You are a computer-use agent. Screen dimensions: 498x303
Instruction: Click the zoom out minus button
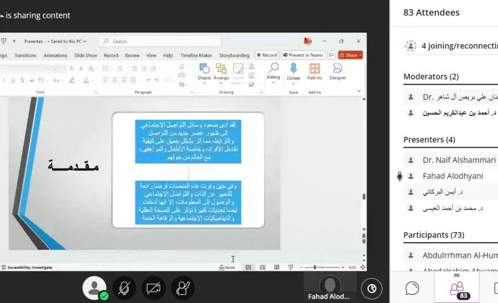[301, 268]
